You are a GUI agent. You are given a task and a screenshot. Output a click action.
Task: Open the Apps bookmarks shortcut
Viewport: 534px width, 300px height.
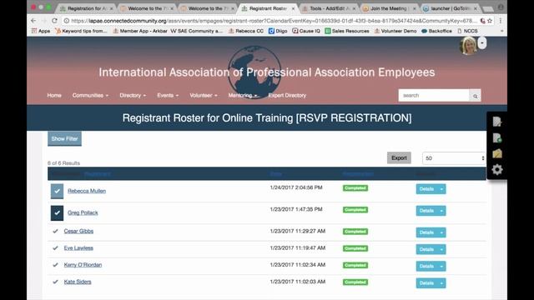[41, 31]
